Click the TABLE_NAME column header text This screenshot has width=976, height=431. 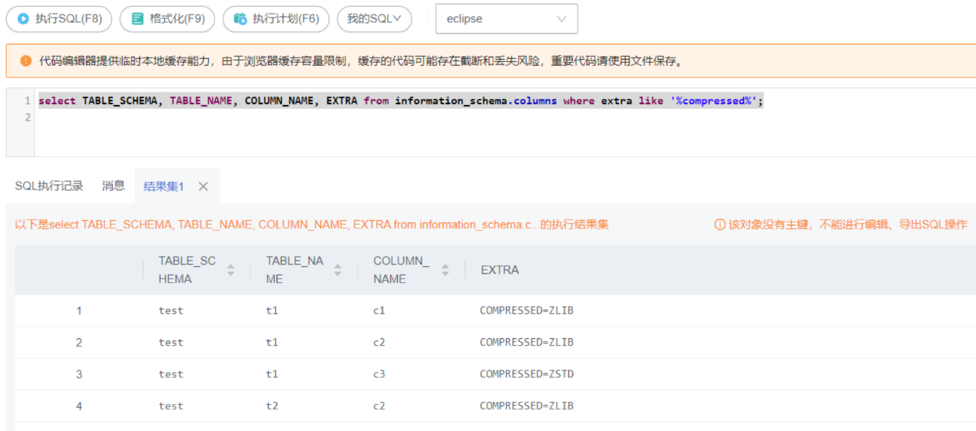click(x=295, y=270)
